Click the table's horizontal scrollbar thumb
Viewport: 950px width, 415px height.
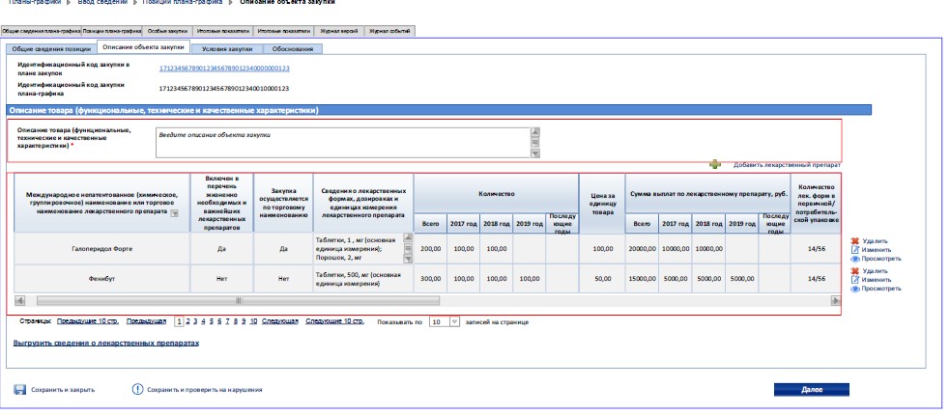tap(239, 301)
